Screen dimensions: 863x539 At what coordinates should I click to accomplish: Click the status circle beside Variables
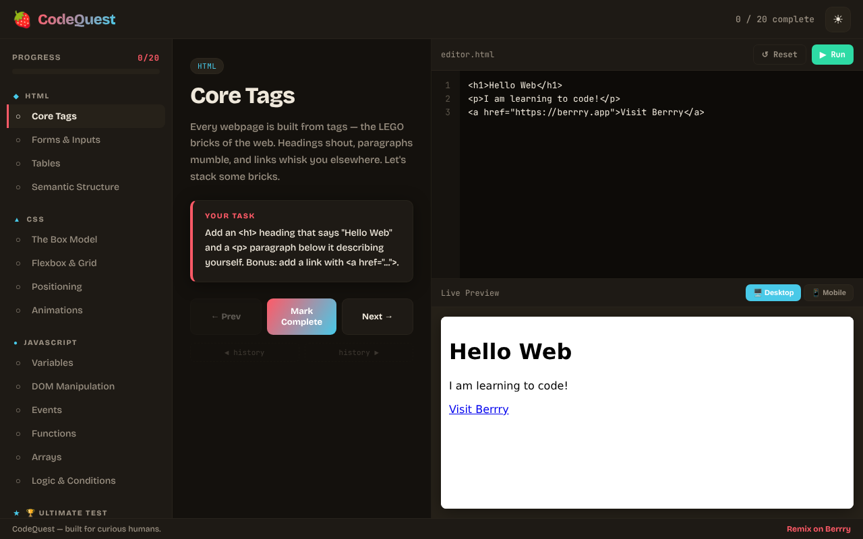tap(18, 363)
